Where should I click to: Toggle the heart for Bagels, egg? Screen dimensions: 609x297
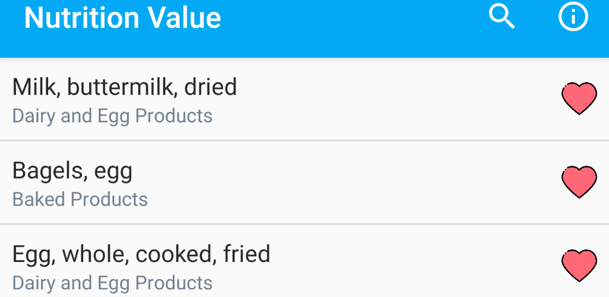coord(579,182)
